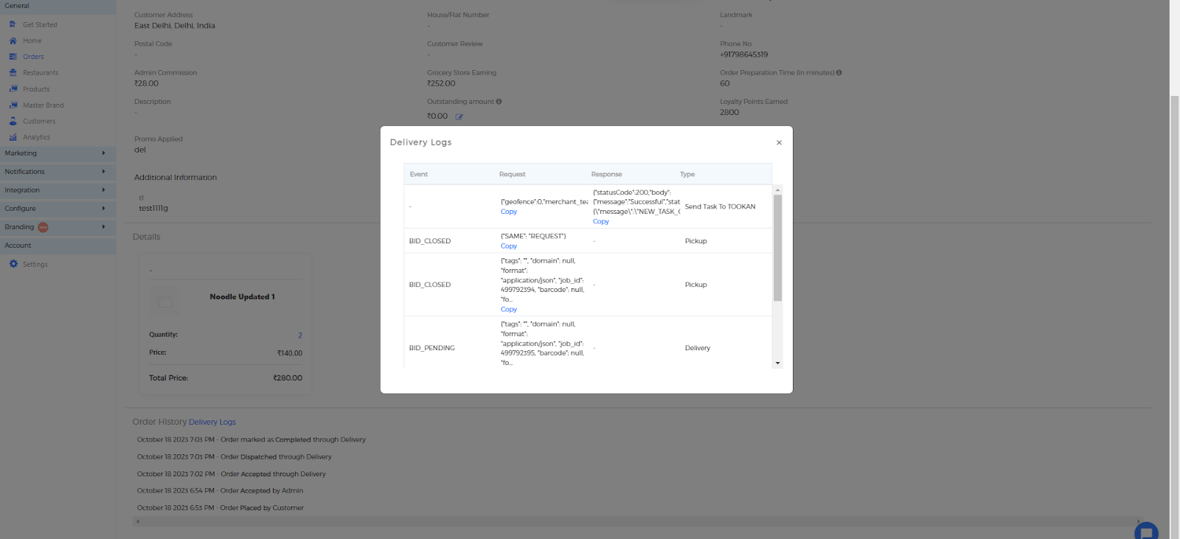
Task: Click the quantity value 2 link
Action: [300, 335]
